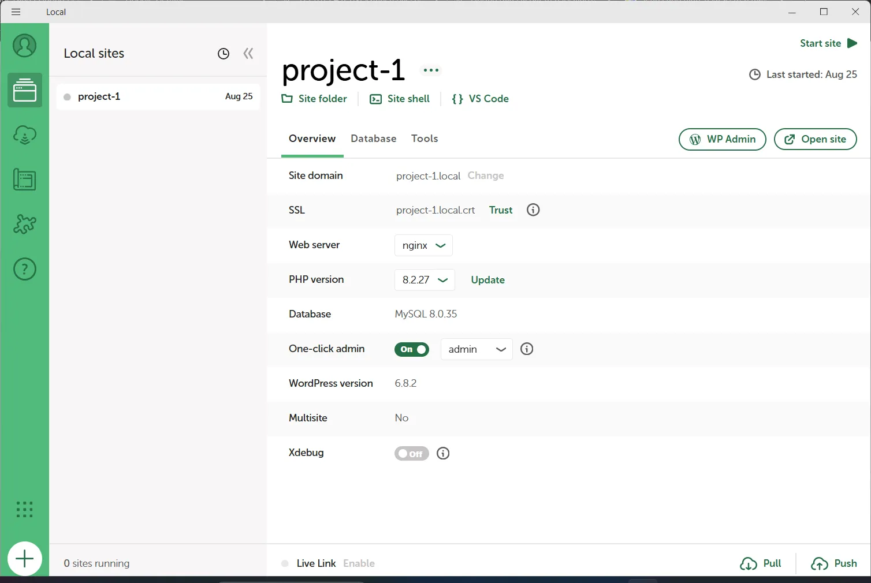
Task: Click the SSL info icon
Action: (533, 210)
